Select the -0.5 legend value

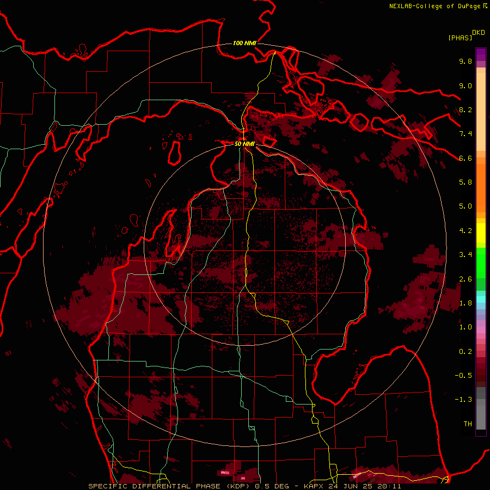click(x=463, y=376)
